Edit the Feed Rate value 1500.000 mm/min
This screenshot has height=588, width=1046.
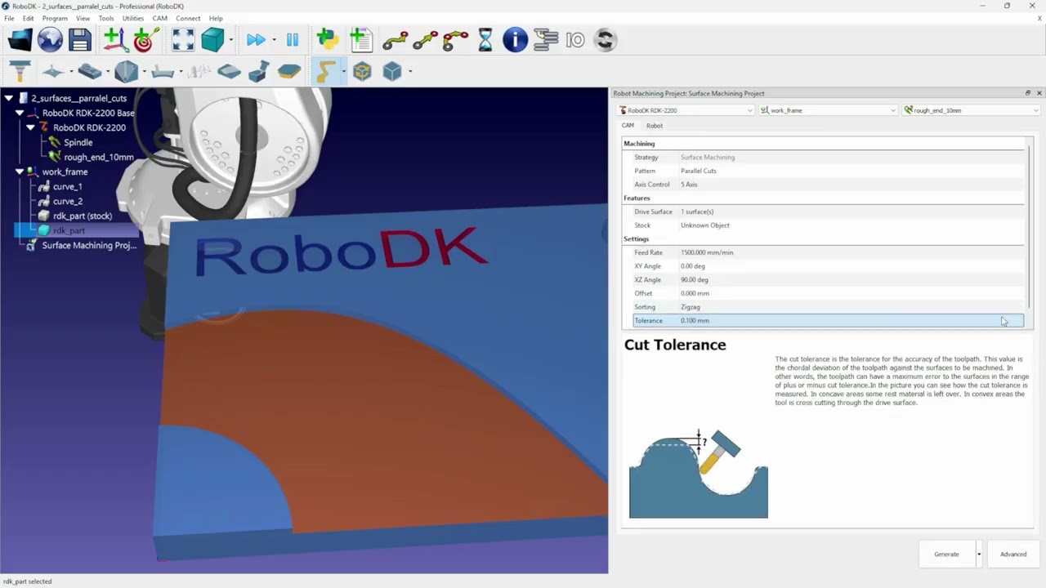pyautogui.click(x=707, y=252)
